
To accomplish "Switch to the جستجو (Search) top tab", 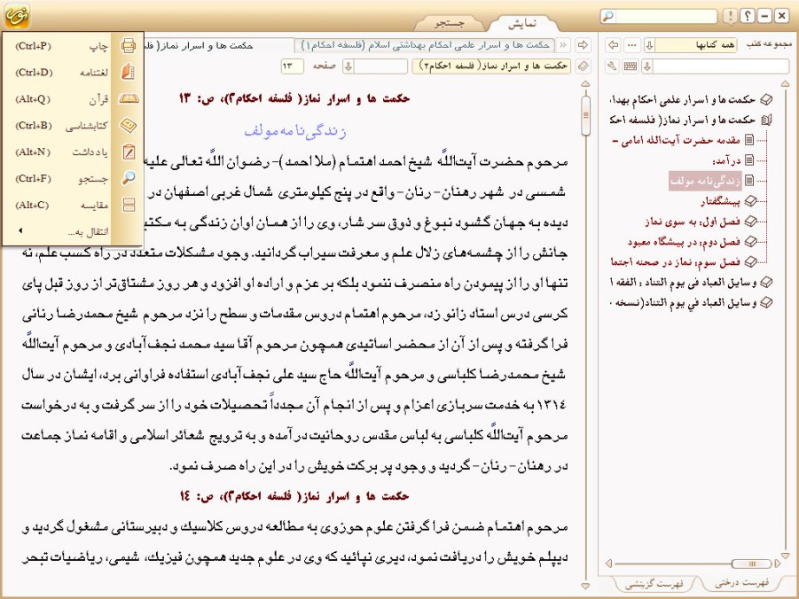I will pos(450,23).
